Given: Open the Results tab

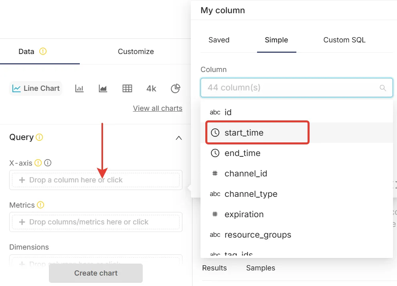Looking at the screenshot, I should coord(215,268).
